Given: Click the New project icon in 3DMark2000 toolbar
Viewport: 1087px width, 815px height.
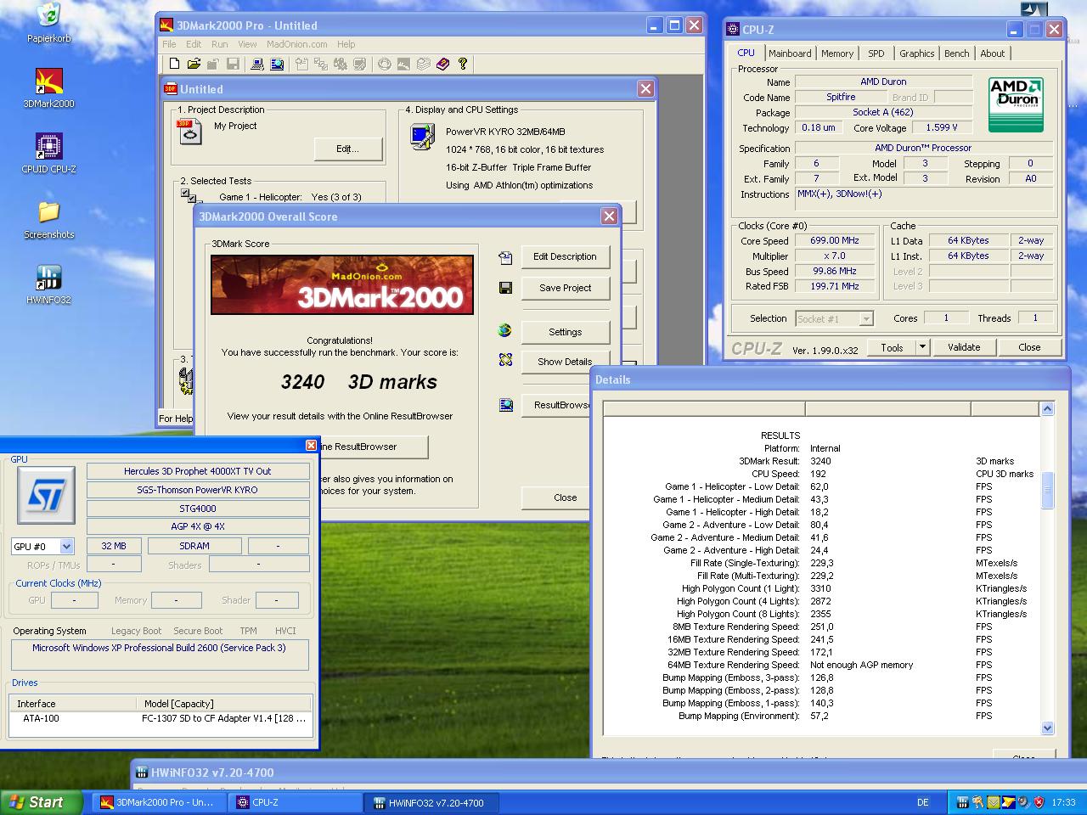Looking at the screenshot, I should point(174,64).
